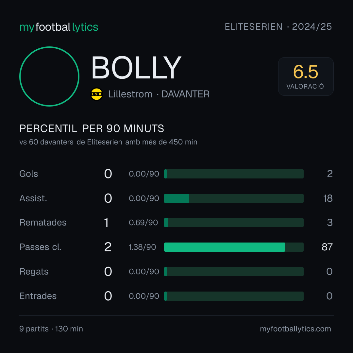The image size is (353, 353).
Task: Click the Assist. percentile bar
Action: point(234,198)
